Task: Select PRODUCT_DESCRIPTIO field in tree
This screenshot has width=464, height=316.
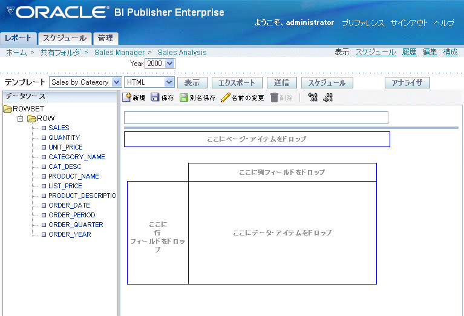Action: pos(82,196)
